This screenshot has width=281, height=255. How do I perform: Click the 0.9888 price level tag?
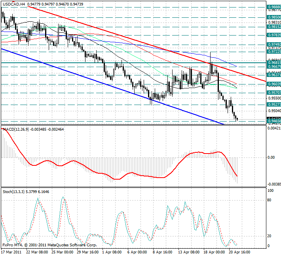pyautogui.click(x=273, y=7)
